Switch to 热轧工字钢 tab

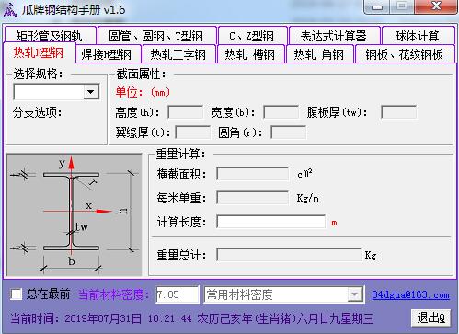(178, 54)
